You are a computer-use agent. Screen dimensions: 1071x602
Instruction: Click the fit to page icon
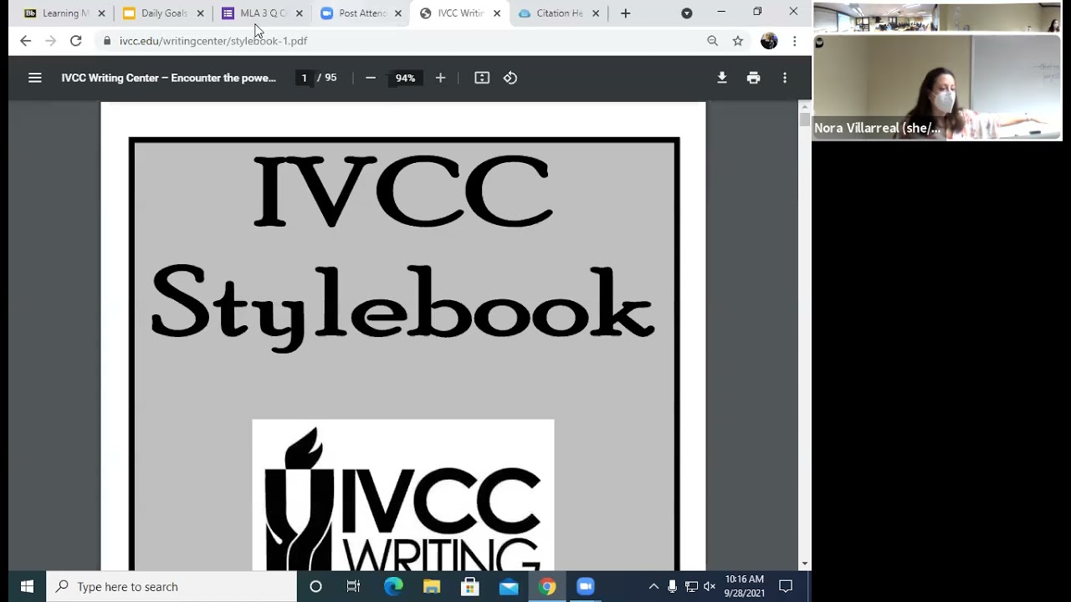coord(482,78)
